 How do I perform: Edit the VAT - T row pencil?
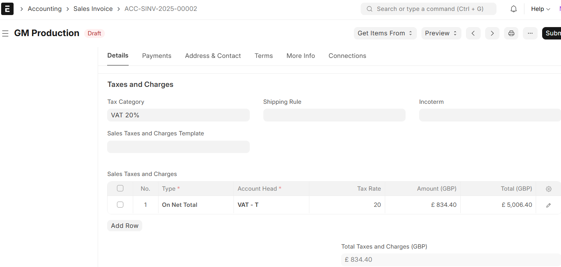[x=549, y=205]
